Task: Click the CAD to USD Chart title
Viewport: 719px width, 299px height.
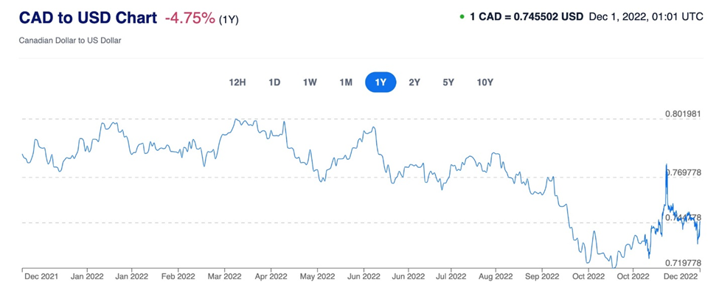Action: [88, 18]
